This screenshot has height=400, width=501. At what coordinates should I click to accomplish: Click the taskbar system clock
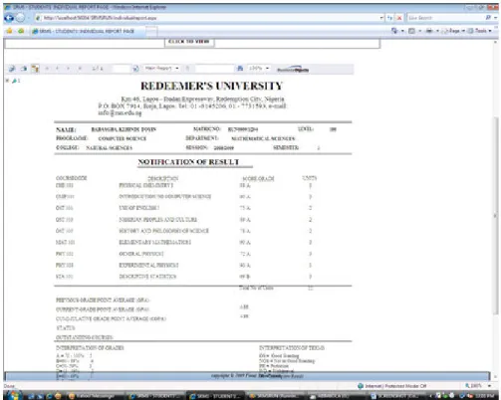point(486,396)
